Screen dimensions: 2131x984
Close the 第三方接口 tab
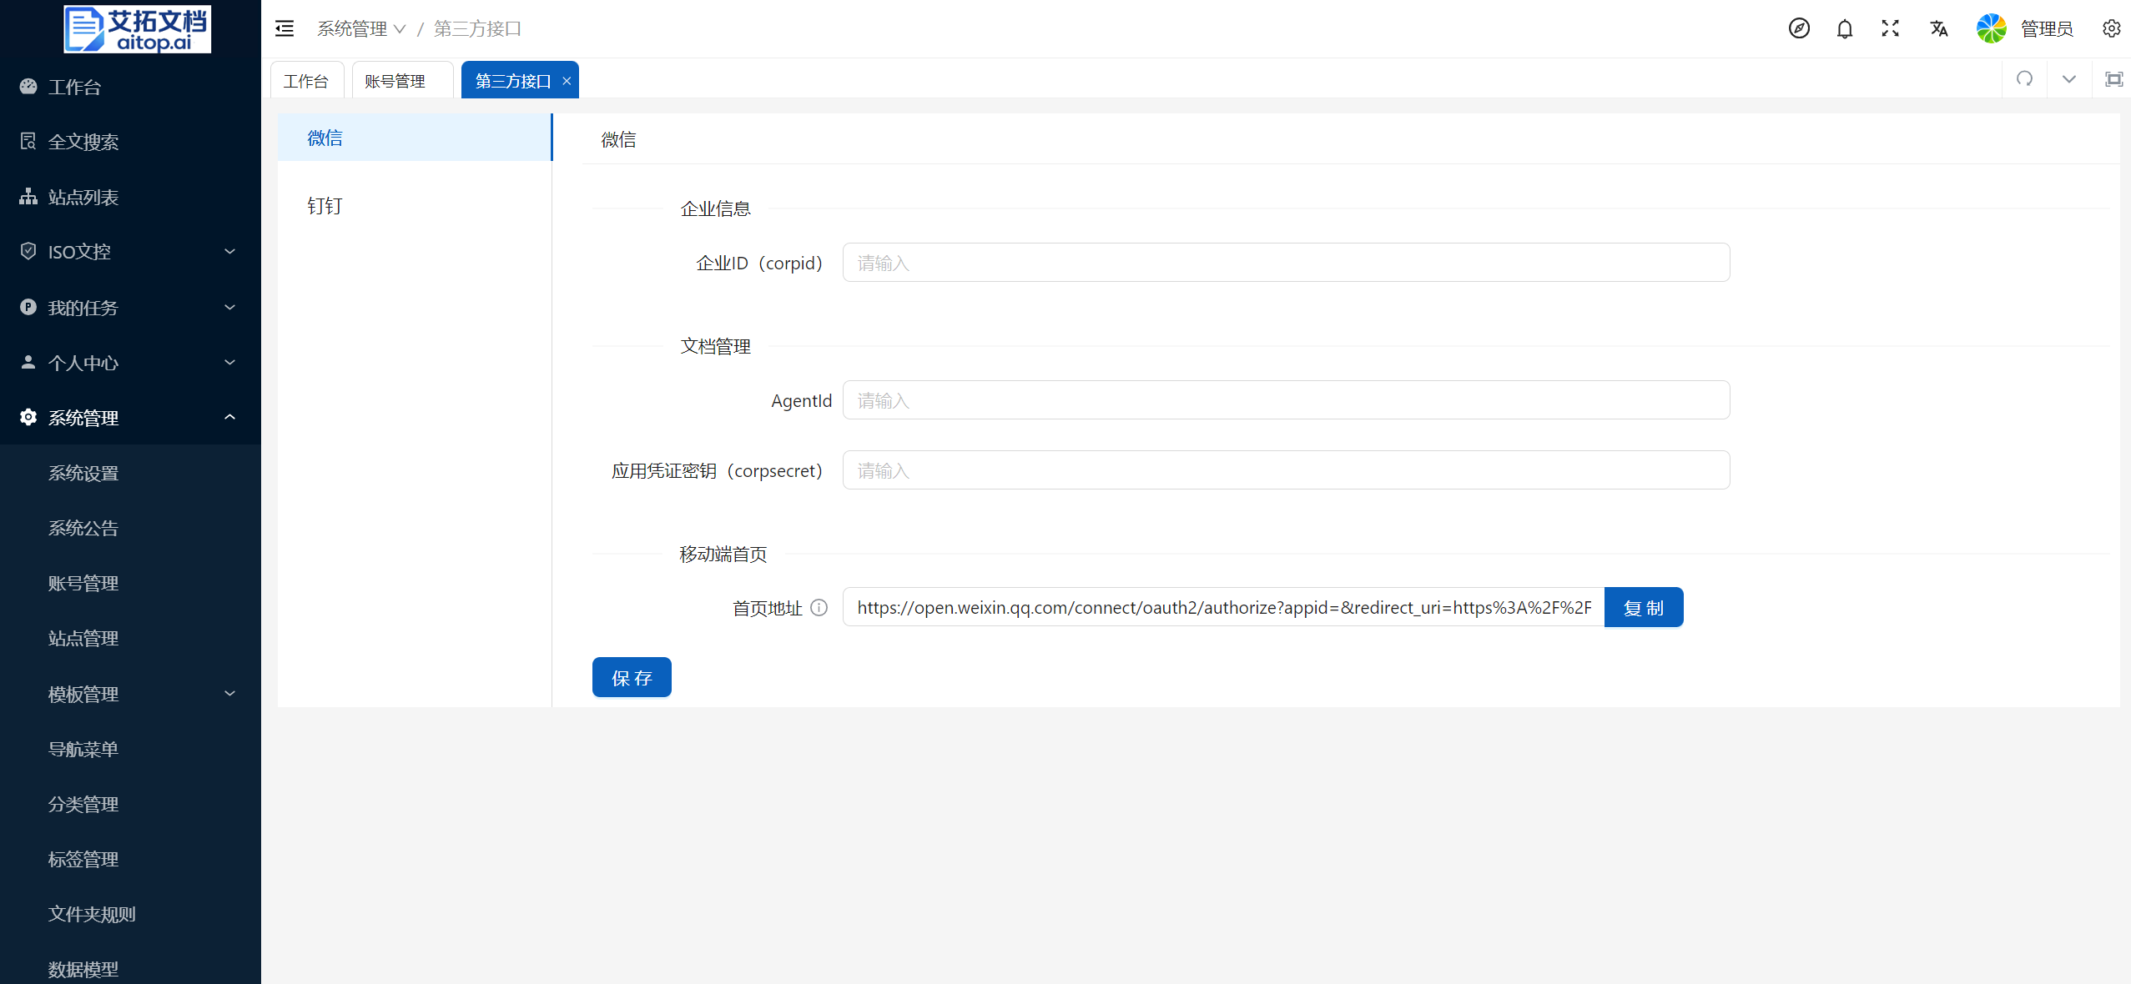pyautogui.click(x=567, y=81)
